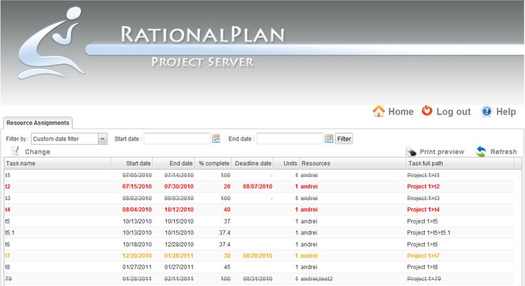Click into the End date field

point(289,139)
